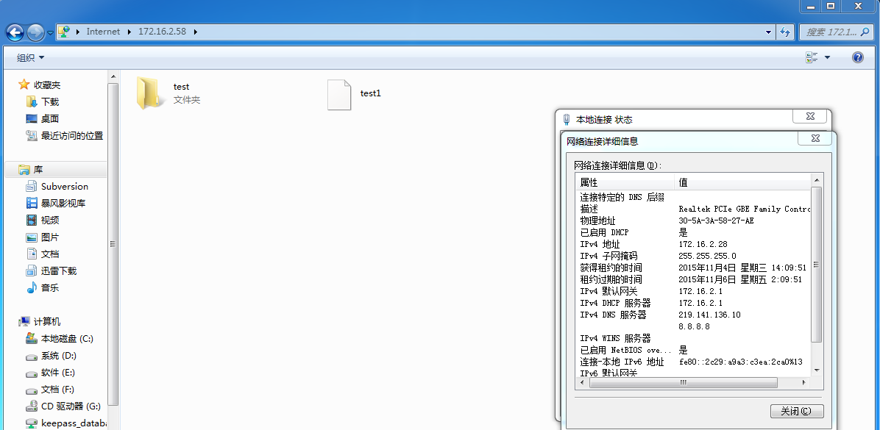
Task: Click the Forward navigation arrow button
Action: [35, 32]
